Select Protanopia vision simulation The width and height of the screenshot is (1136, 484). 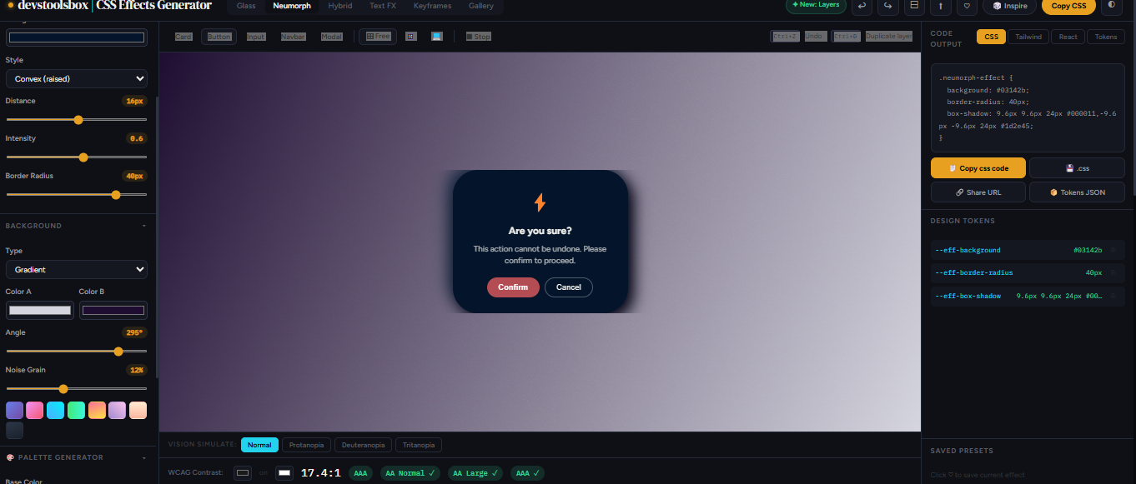pos(306,445)
